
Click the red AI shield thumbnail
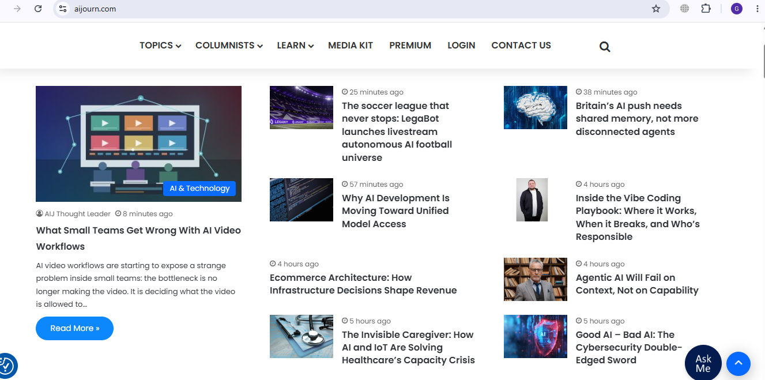pos(536,336)
